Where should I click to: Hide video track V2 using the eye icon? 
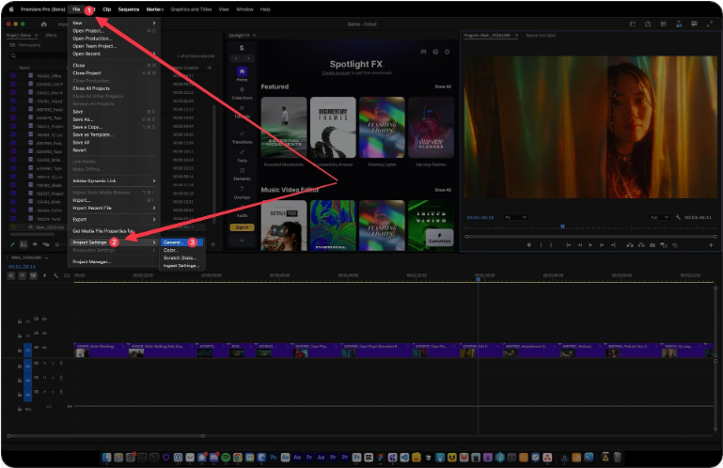44,334
